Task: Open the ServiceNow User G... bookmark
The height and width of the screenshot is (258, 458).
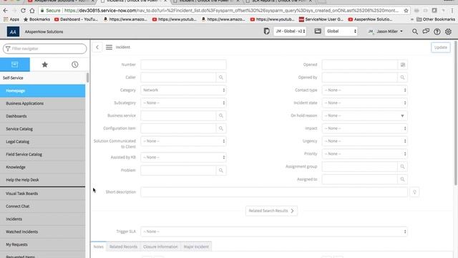Action: point(321,19)
